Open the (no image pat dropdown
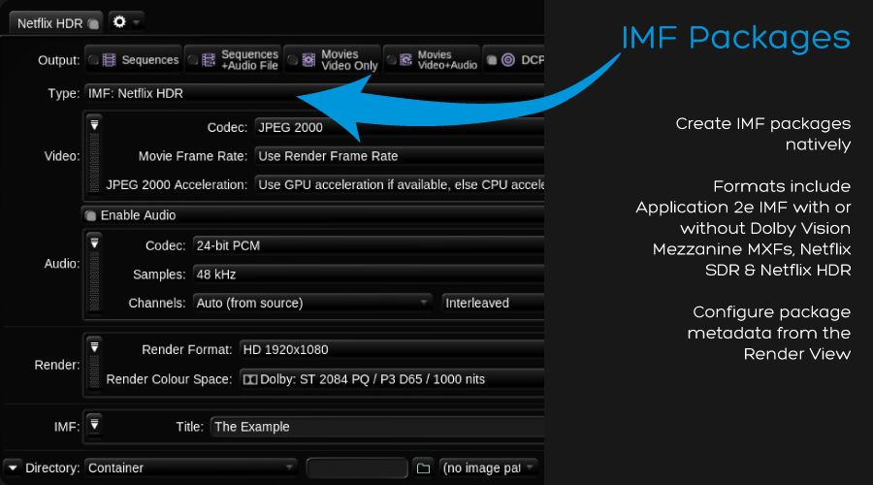 click(488, 468)
